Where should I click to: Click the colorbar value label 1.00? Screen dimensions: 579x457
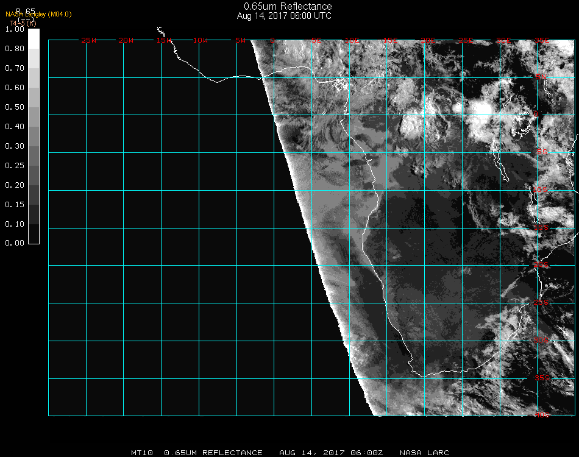click(x=15, y=29)
